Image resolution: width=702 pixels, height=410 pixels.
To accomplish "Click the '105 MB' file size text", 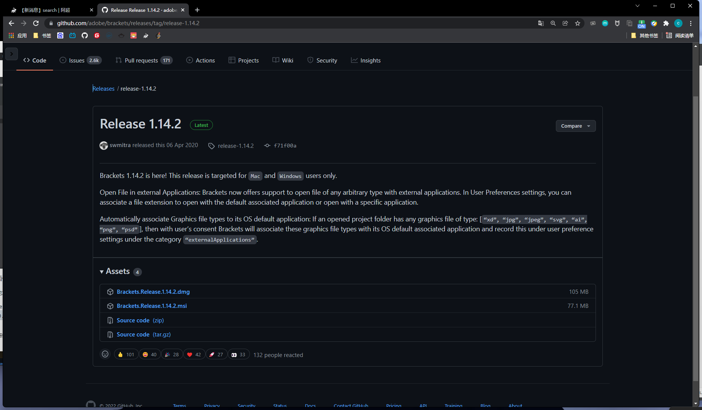I will pos(579,291).
